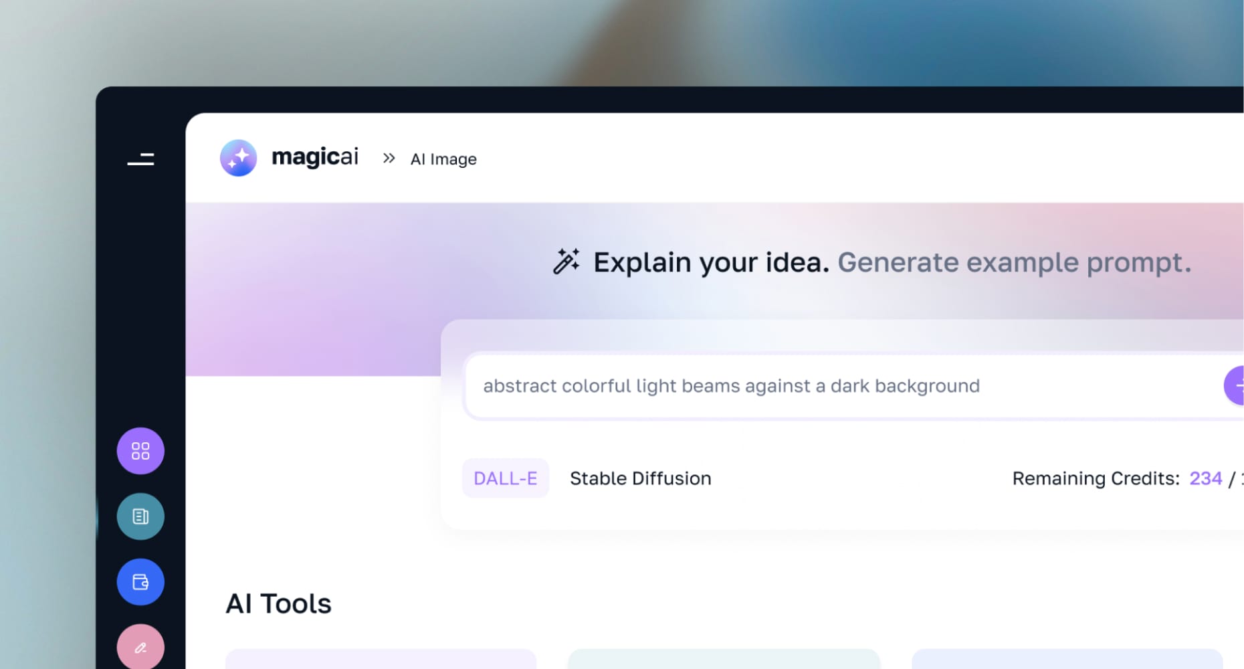Expand breadcrumb double chevron arrows
This screenshot has height=669, width=1244.
click(389, 159)
